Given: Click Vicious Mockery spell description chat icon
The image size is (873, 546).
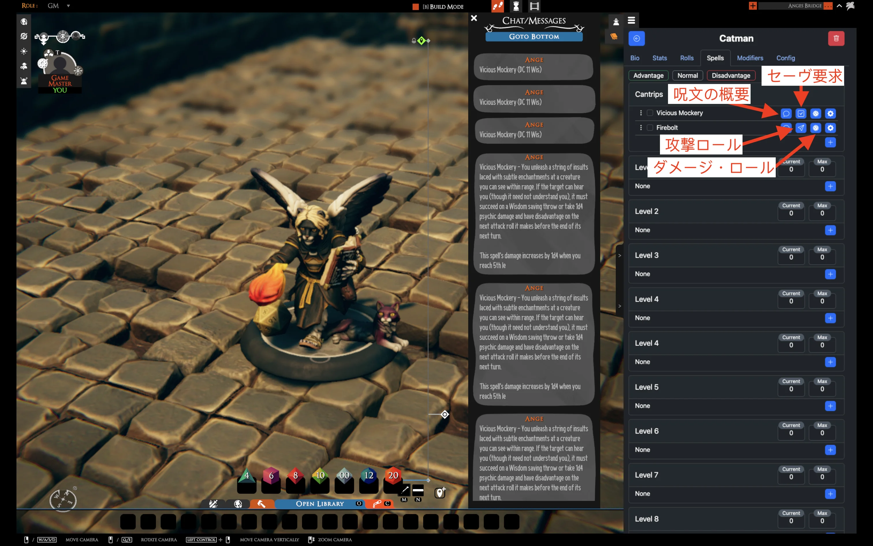Looking at the screenshot, I should 786,113.
